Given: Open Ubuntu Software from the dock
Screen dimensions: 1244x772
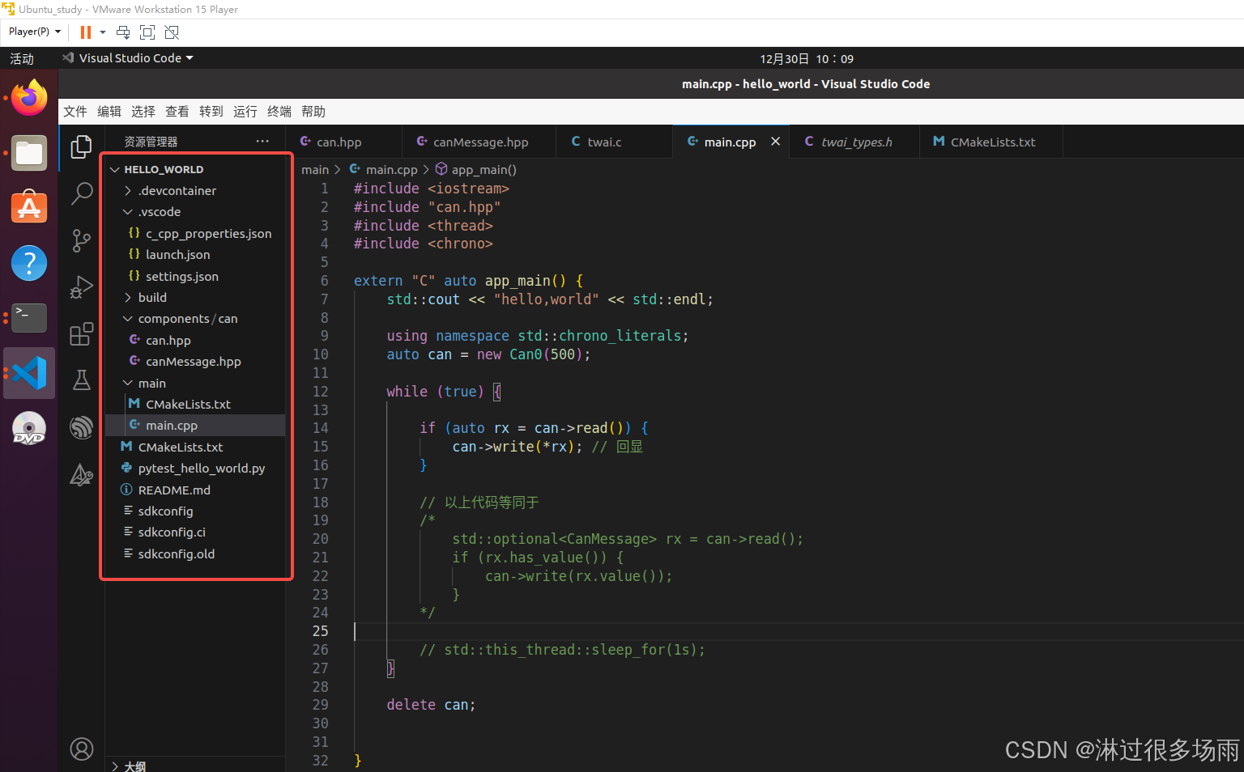Looking at the screenshot, I should click(x=29, y=208).
